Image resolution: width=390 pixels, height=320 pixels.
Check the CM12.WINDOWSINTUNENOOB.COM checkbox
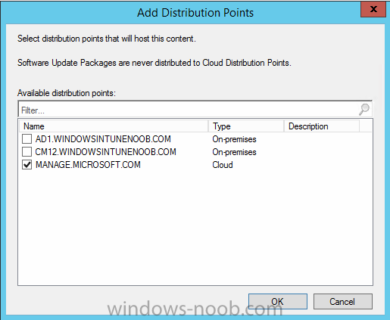pos(27,152)
